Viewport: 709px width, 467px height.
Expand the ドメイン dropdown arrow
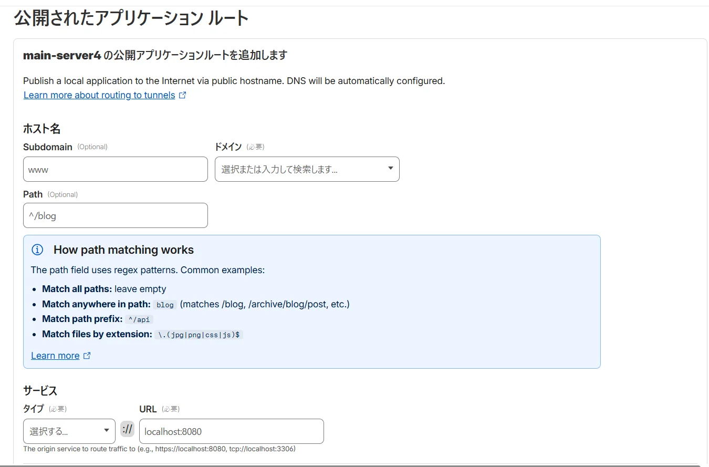390,169
